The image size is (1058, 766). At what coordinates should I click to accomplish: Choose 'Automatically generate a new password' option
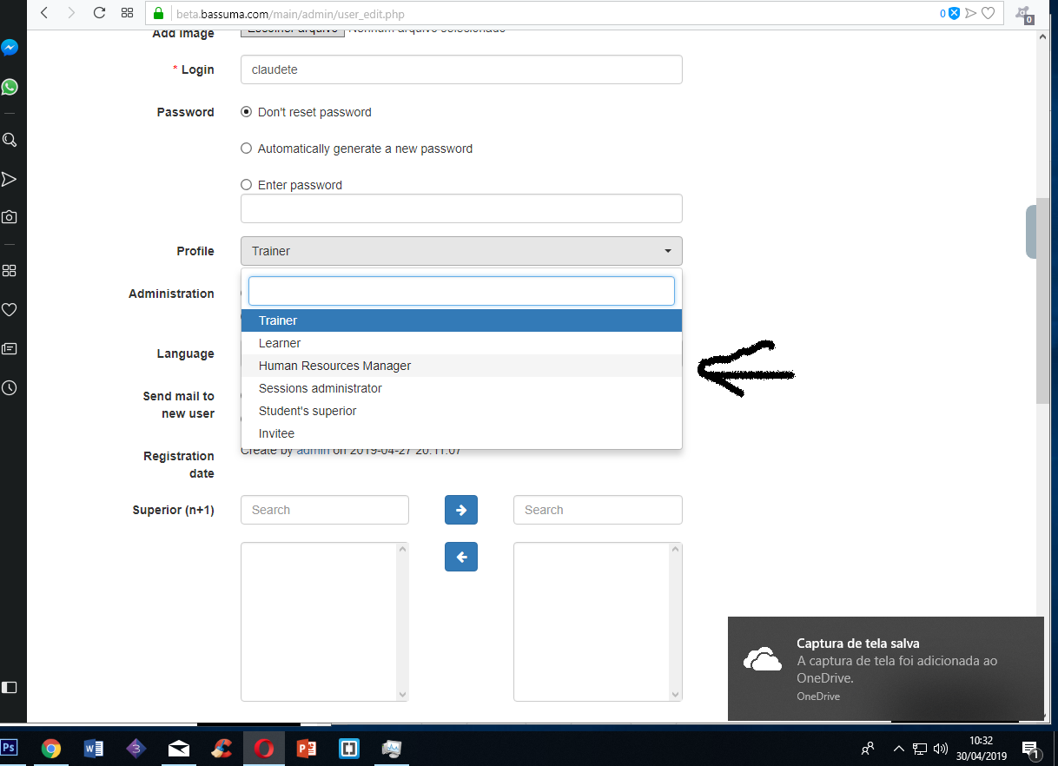coord(246,148)
